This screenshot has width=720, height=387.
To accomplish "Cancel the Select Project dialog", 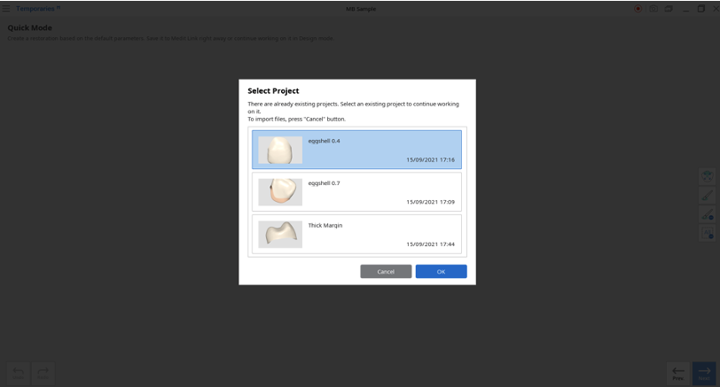I will [386, 272].
